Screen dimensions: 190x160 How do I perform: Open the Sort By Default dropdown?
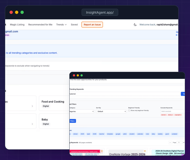tap(111, 111)
